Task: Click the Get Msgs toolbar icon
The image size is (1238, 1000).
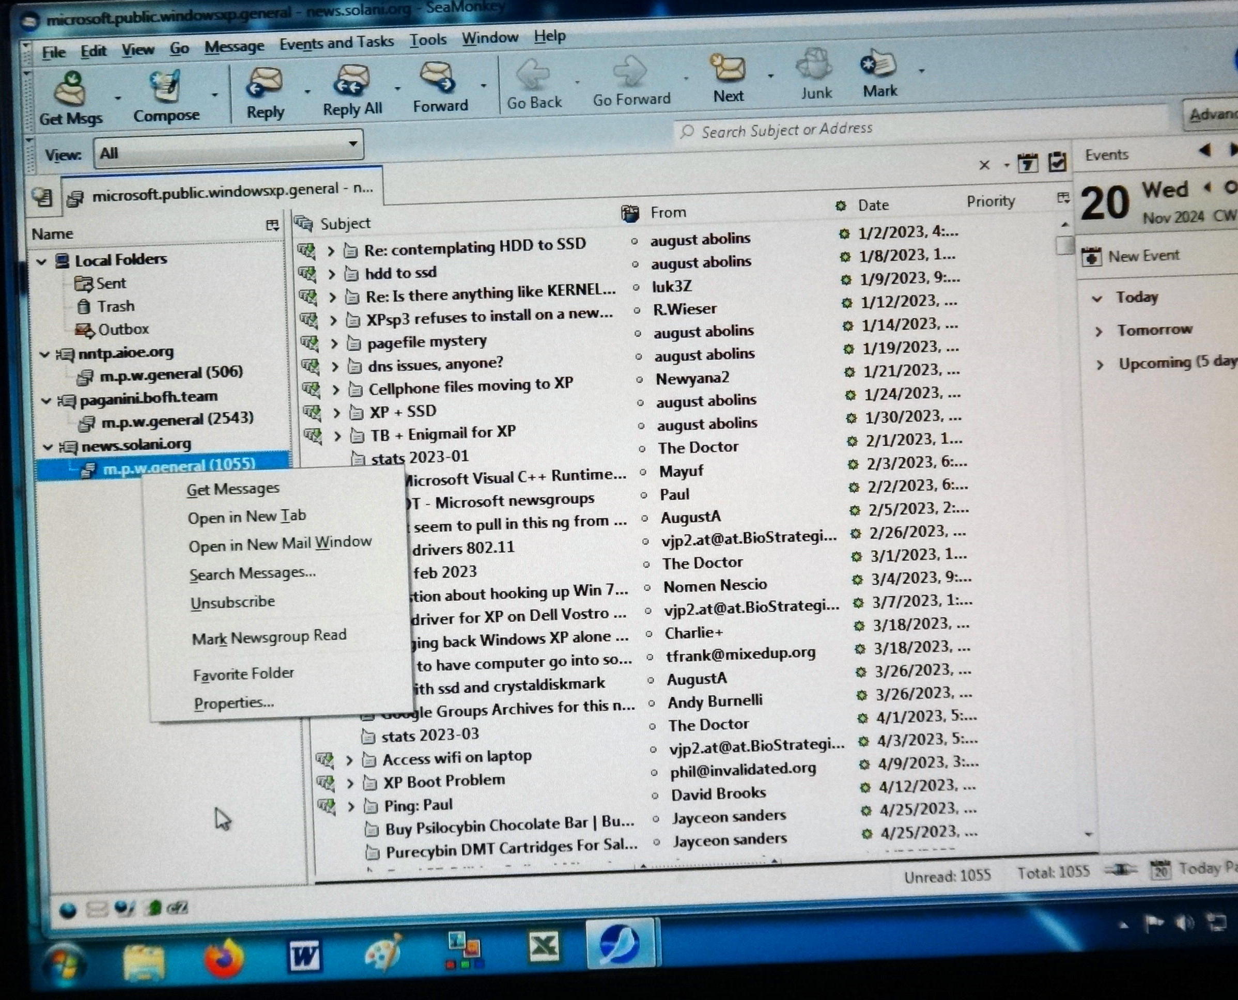Action: pyautogui.click(x=70, y=89)
